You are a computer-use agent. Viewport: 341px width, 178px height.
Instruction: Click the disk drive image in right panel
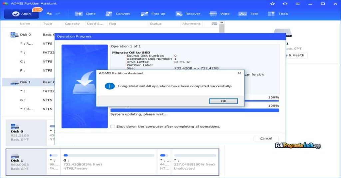[283, 33]
